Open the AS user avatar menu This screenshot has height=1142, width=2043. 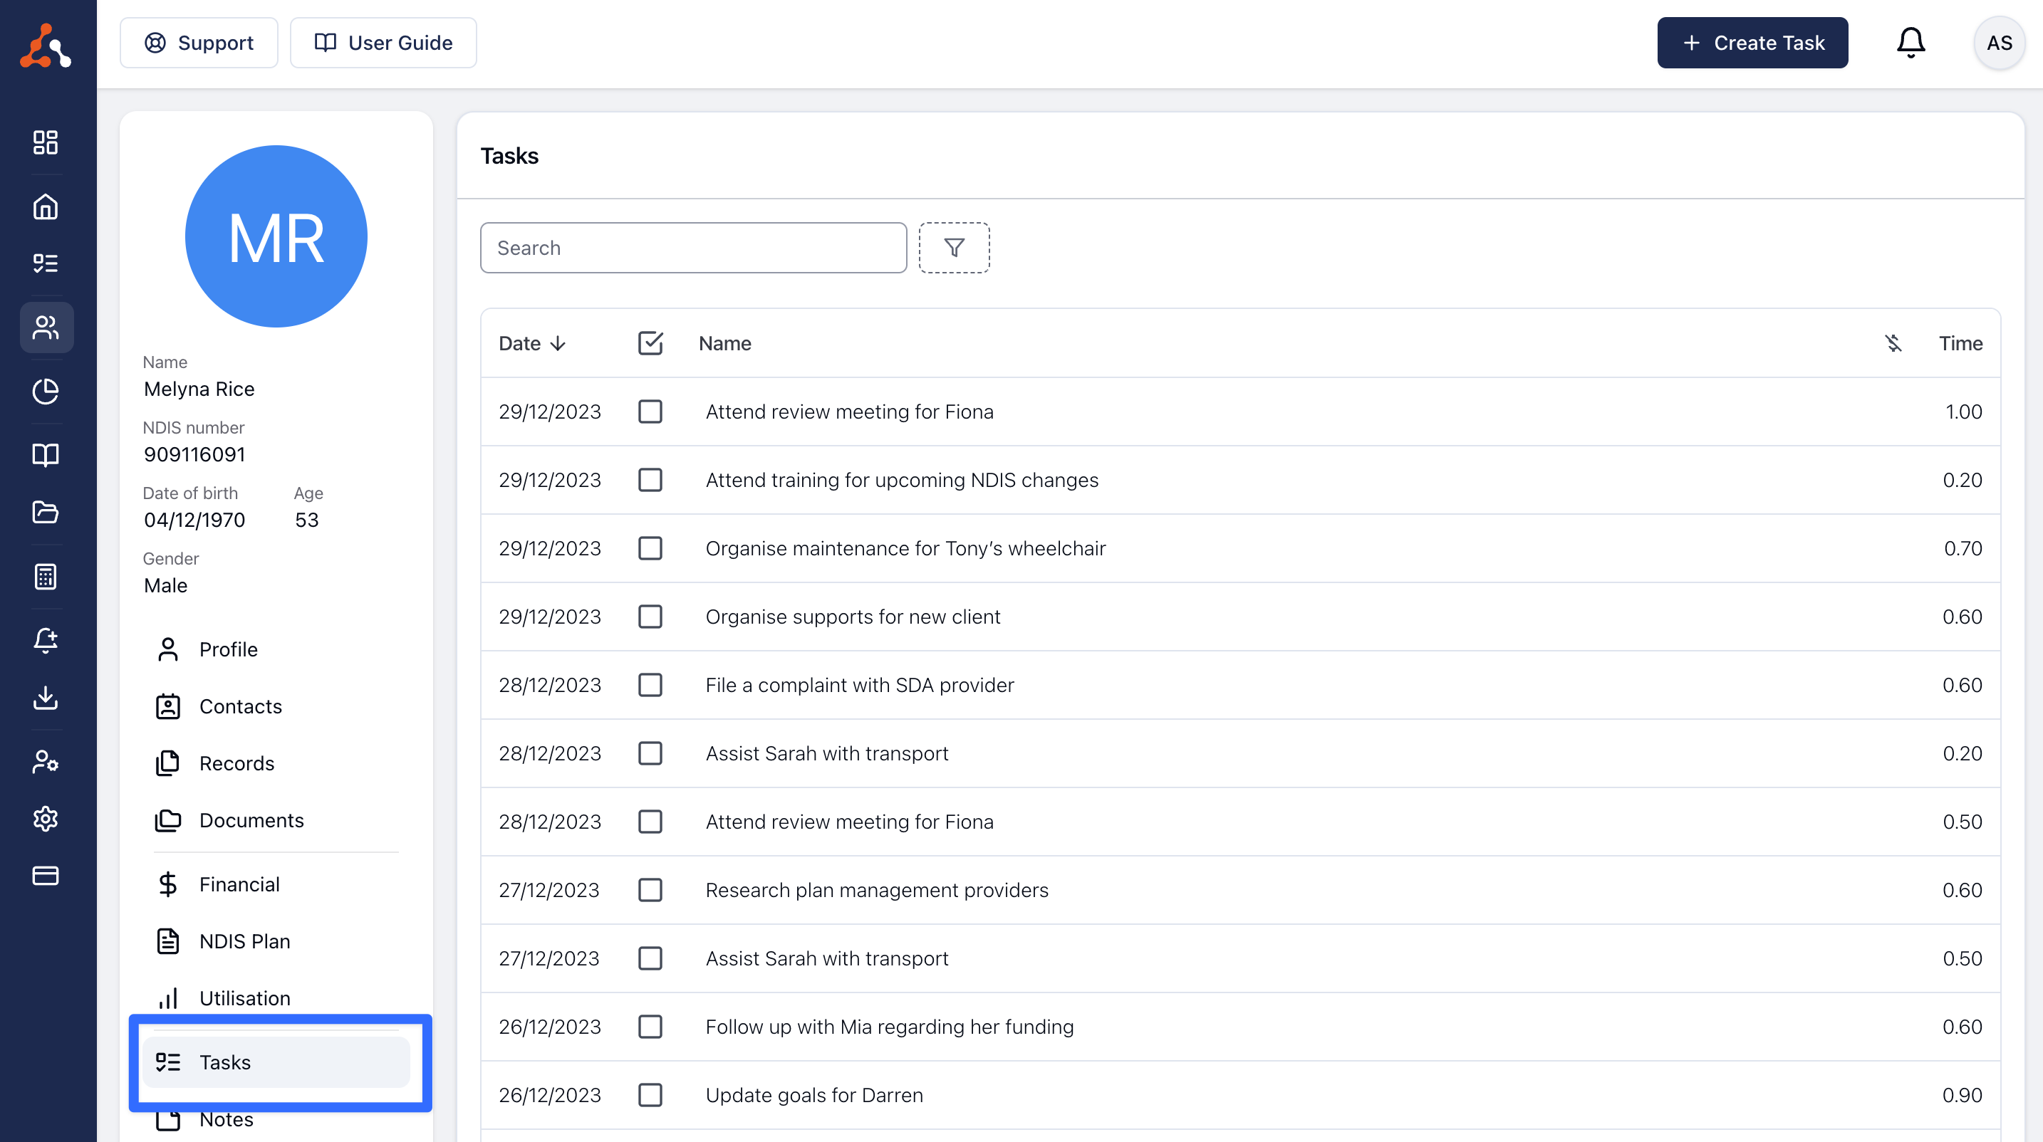pos(1998,43)
